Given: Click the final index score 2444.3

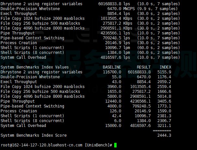Looking at the screenshot, I should coord(164,135).
